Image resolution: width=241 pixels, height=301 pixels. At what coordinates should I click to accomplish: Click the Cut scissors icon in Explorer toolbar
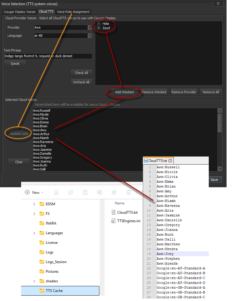click(x=56, y=192)
